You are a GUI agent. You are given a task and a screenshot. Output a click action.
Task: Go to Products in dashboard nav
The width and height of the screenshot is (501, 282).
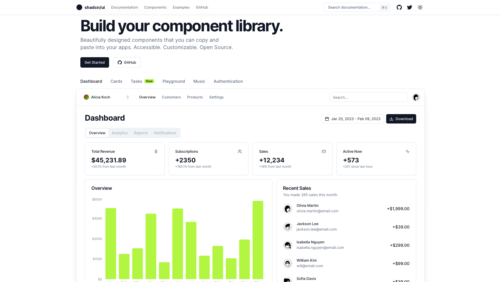195,97
